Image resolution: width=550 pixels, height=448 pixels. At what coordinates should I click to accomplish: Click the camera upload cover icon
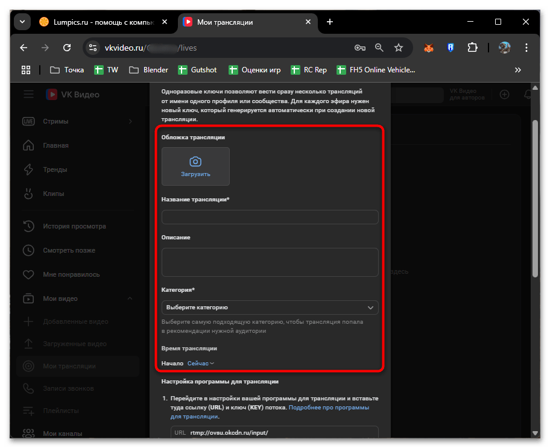click(x=195, y=162)
